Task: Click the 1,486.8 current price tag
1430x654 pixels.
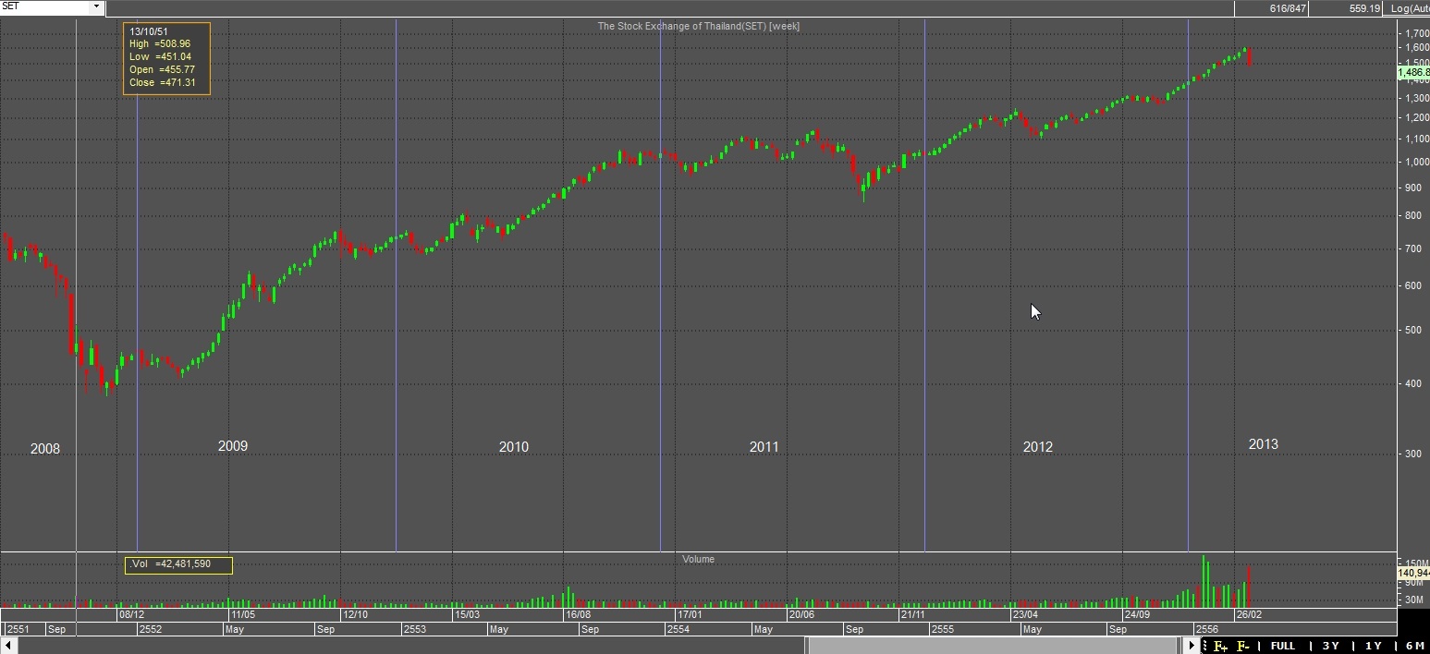Action: [1413, 72]
